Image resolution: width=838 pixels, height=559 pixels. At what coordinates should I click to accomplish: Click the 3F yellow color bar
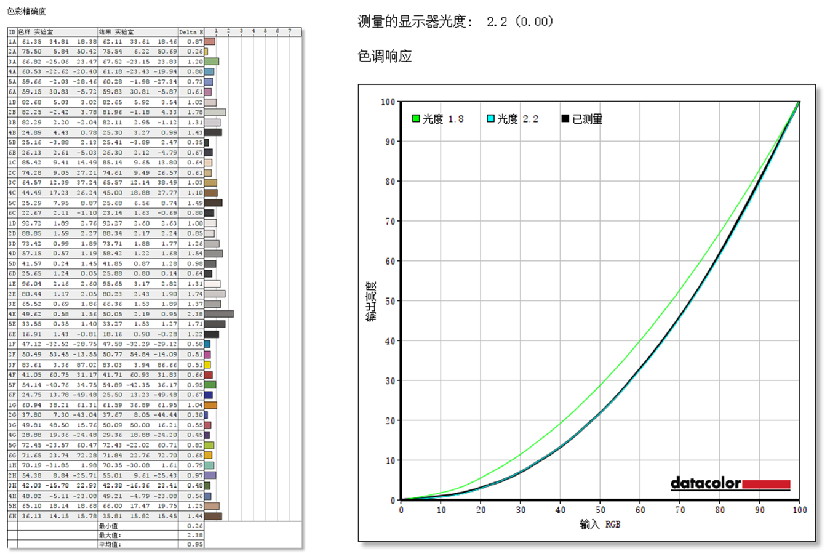208,364
